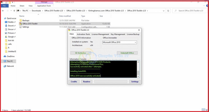Click the Information Console scrollbar down arrow
Screen dimensions: 209x112
[x=138, y=76]
